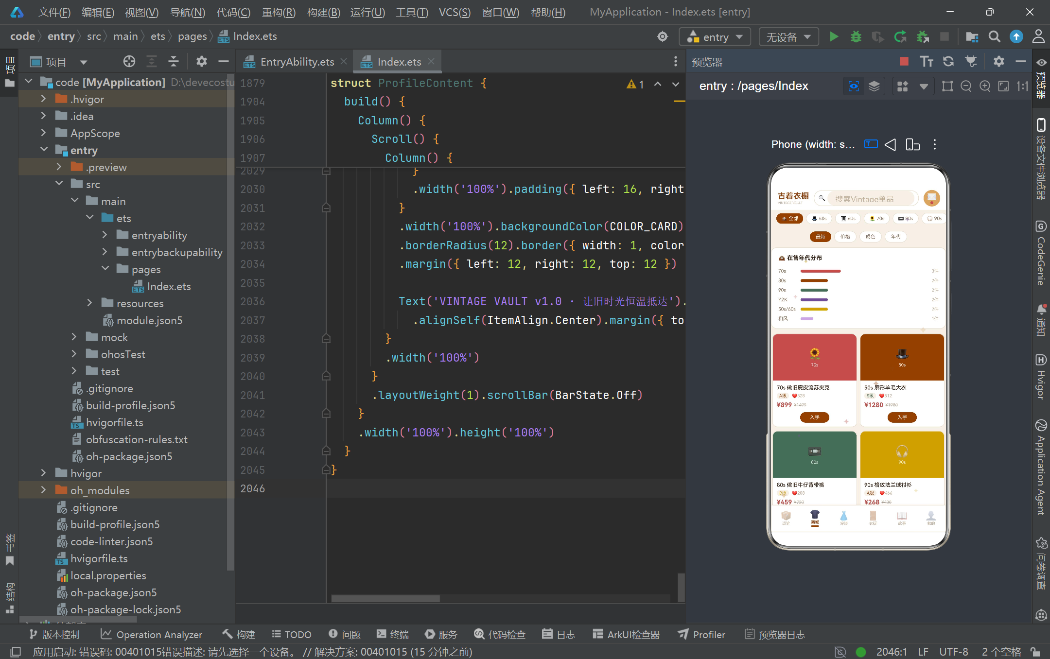Open the VCS(S) menu
Viewport: 1050px width, 659px height.
454,12
